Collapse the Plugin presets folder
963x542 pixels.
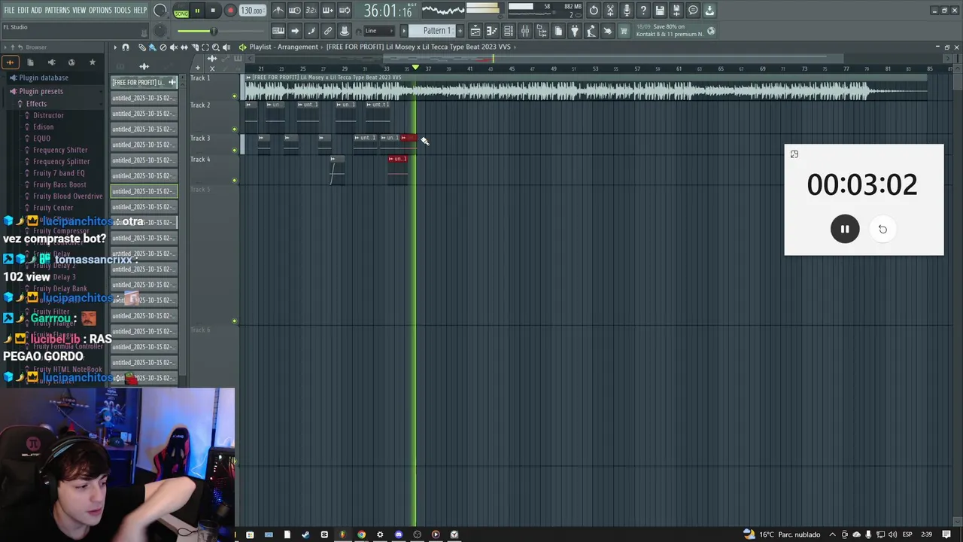pos(41,91)
